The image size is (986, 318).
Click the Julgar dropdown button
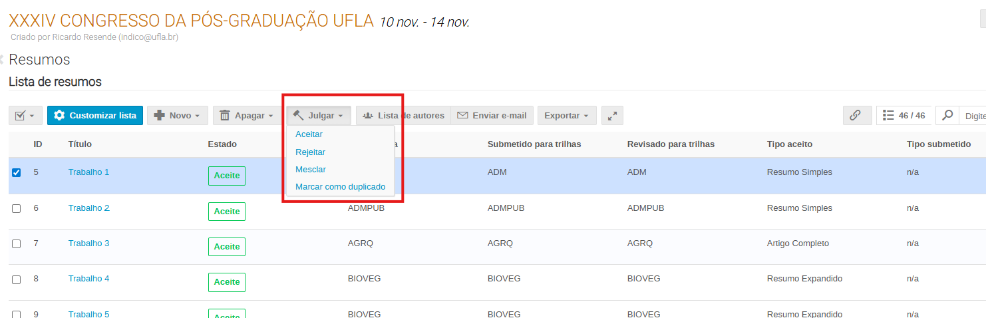pyautogui.click(x=319, y=115)
